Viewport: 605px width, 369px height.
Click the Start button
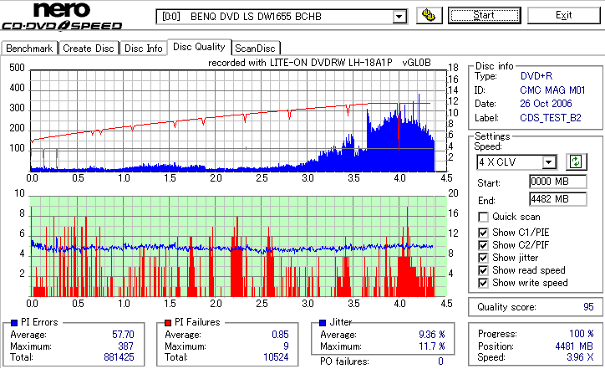point(484,15)
